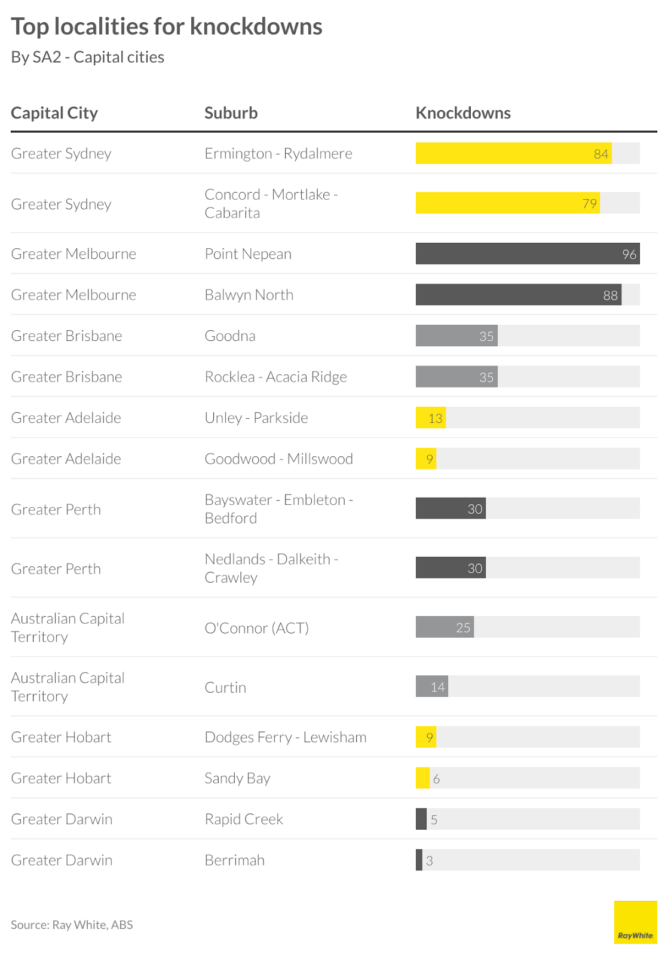Image resolution: width=668 pixels, height=957 pixels.
Task: Click the Source: Ray White, ABS text
Action: [72, 925]
